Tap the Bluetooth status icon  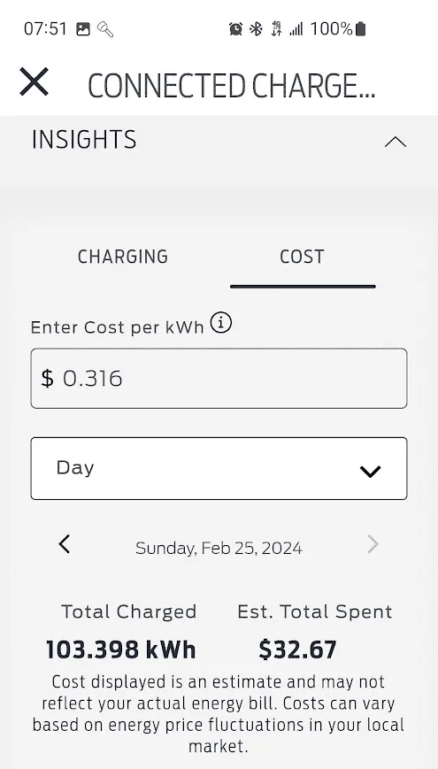[x=256, y=29]
